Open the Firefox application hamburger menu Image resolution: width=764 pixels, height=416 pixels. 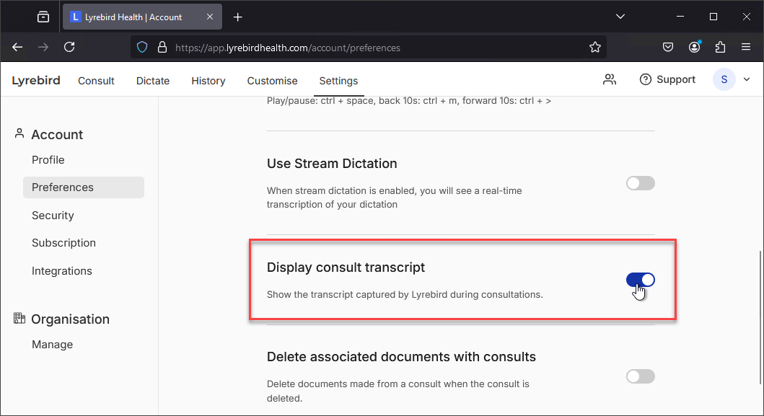[746, 48]
